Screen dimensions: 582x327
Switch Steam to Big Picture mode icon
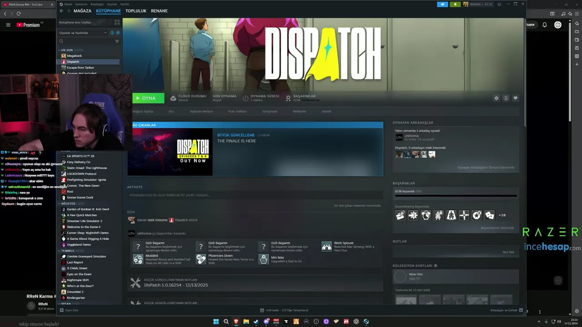499,4
